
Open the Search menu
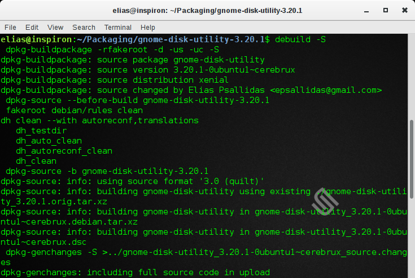tap(84, 27)
